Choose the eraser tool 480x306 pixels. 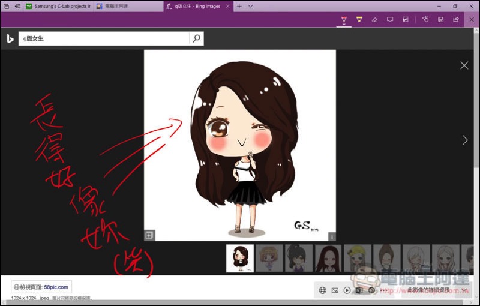point(374,20)
